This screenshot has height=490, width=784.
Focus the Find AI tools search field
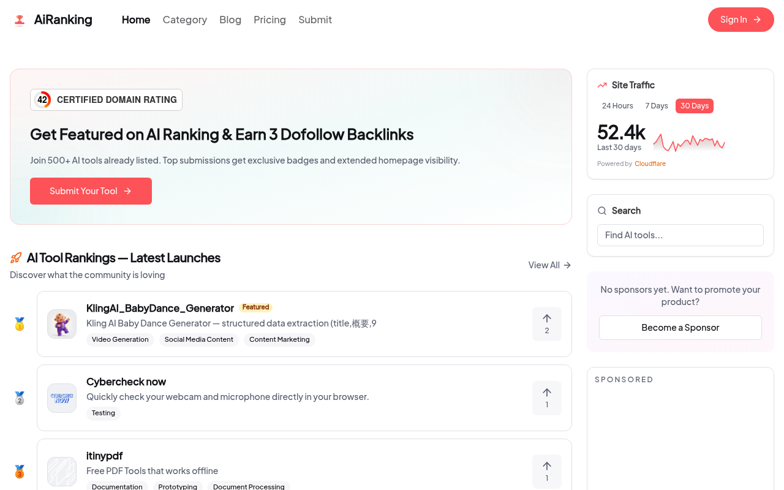coord(680,235)
